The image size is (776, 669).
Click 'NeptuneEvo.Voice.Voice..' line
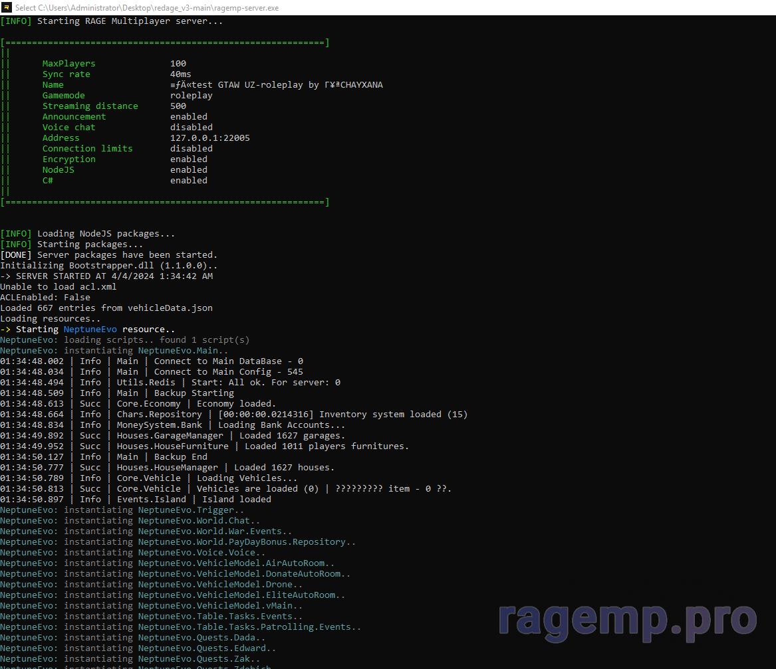tap(132, 553)
